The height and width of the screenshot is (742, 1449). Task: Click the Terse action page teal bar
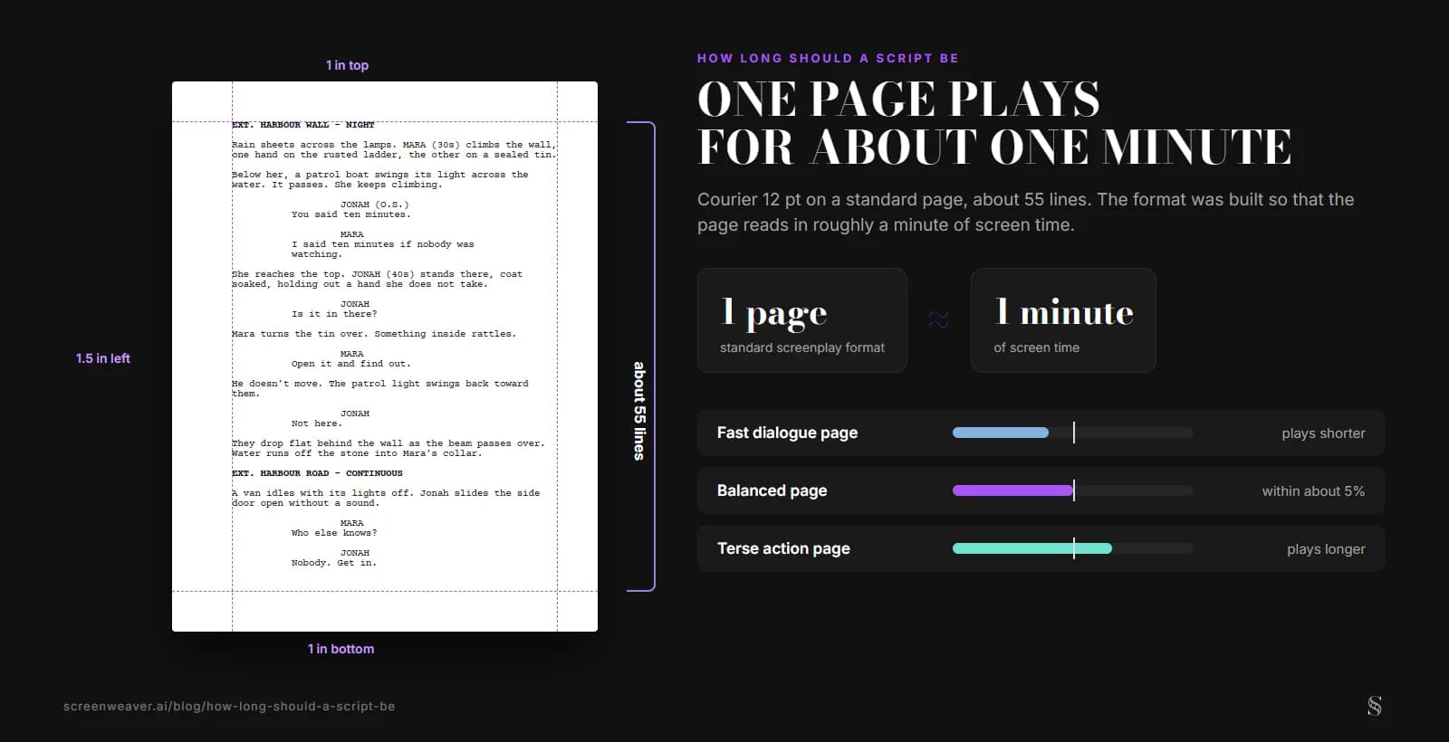(x=1032, y=548)
